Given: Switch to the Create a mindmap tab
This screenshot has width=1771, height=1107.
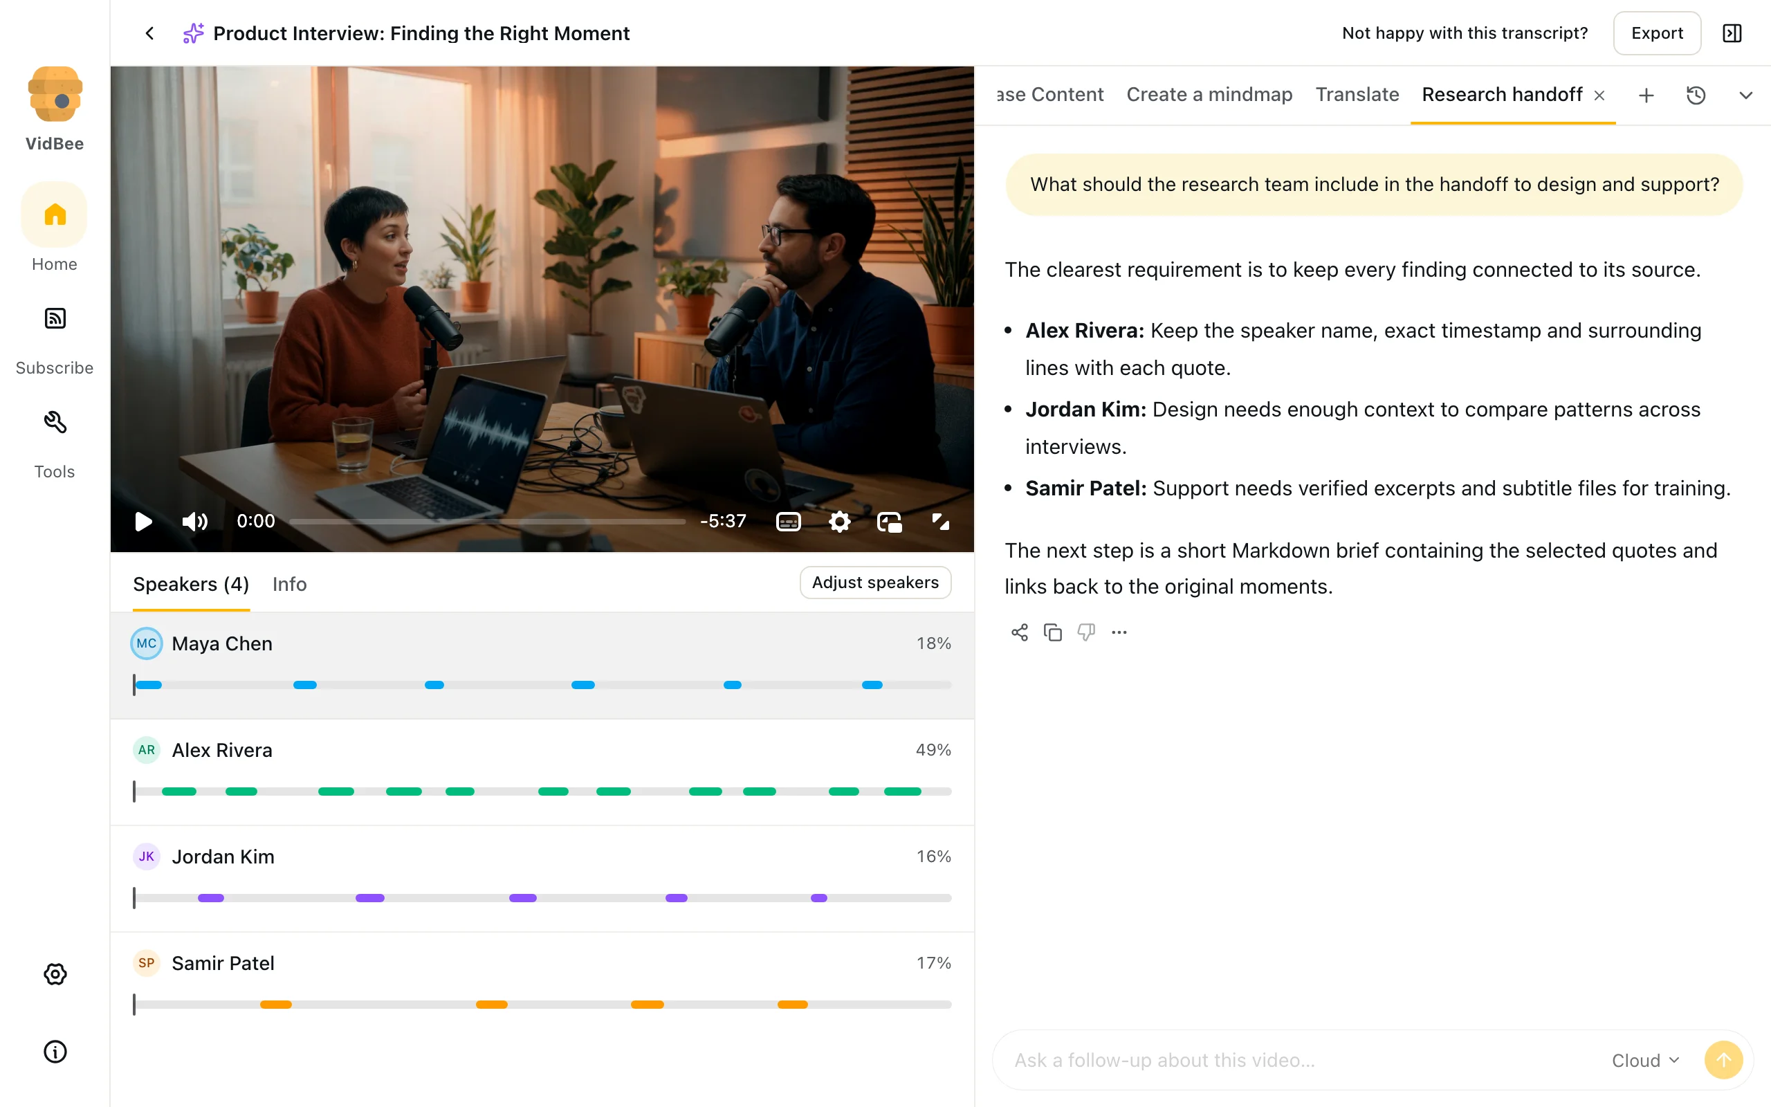Looking at the screenshot, I should coord(1209,95).
